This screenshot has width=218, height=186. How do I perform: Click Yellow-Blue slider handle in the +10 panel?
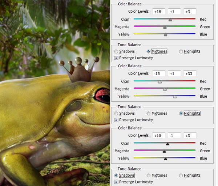(165, 159)
